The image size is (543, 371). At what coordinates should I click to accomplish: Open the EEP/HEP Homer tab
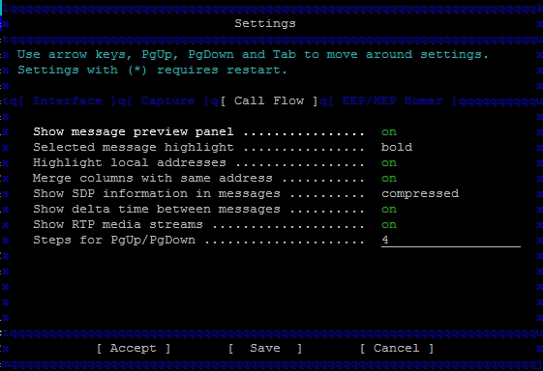pyautogui.click(x=392, y=100)
